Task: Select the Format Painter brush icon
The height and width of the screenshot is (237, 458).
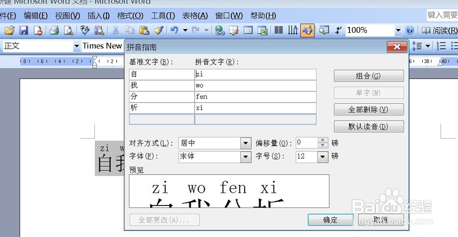Action: click(158, 30)
